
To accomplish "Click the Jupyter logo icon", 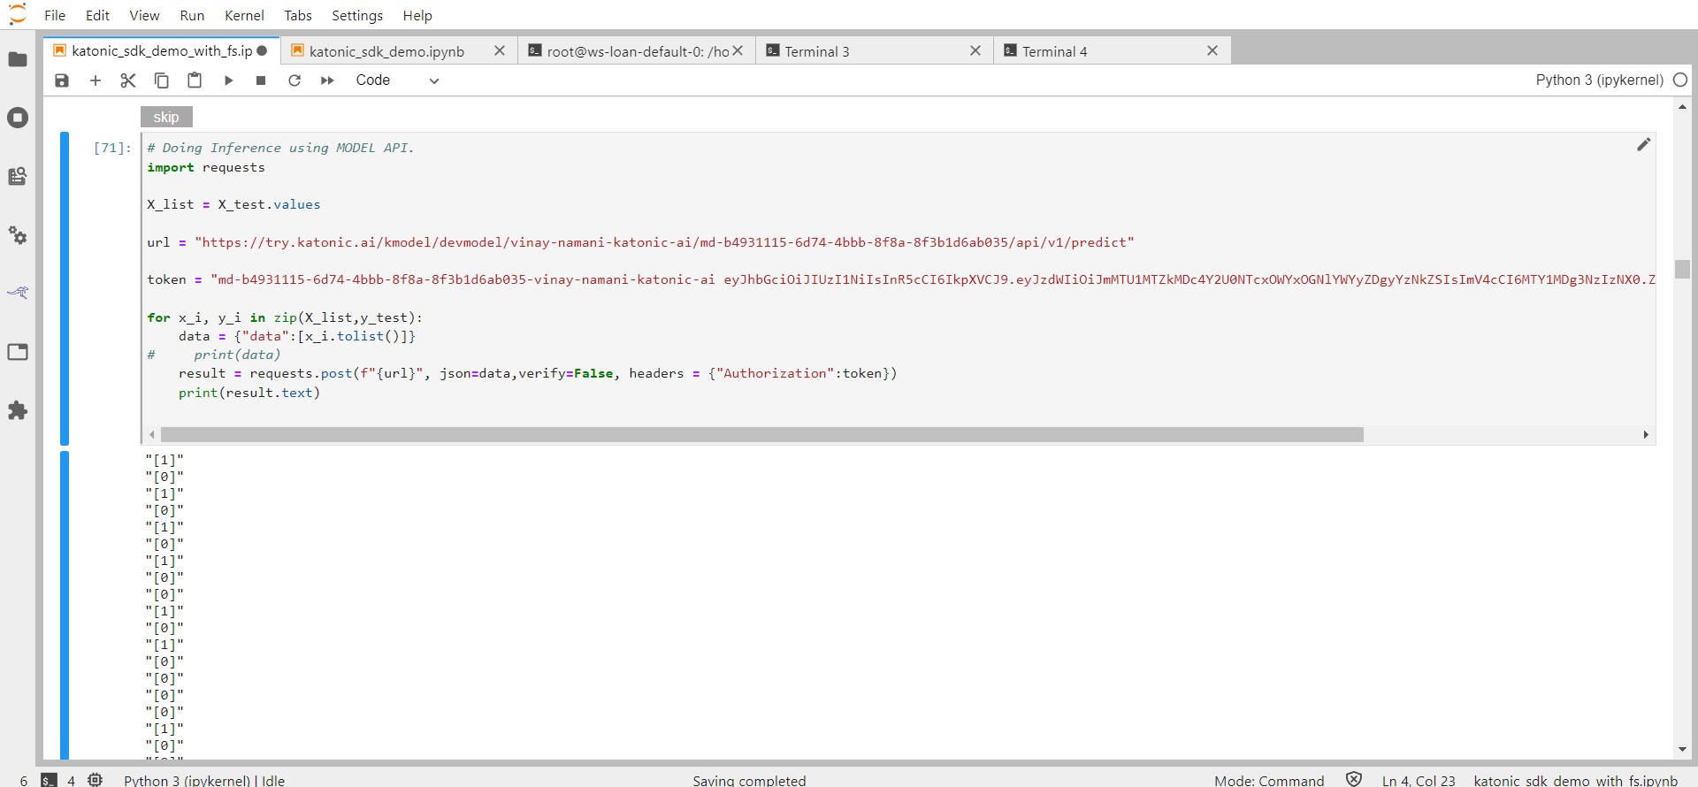I will click(18, 14).
